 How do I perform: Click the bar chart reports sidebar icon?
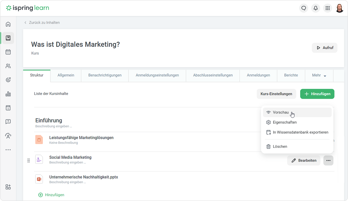[x=8, y=94]
